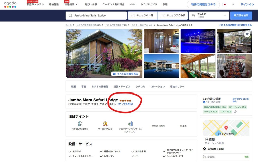Viewport: 258px width, 162px height.
Task: Click the シャトルサービス amenity text
Action: 175,156
